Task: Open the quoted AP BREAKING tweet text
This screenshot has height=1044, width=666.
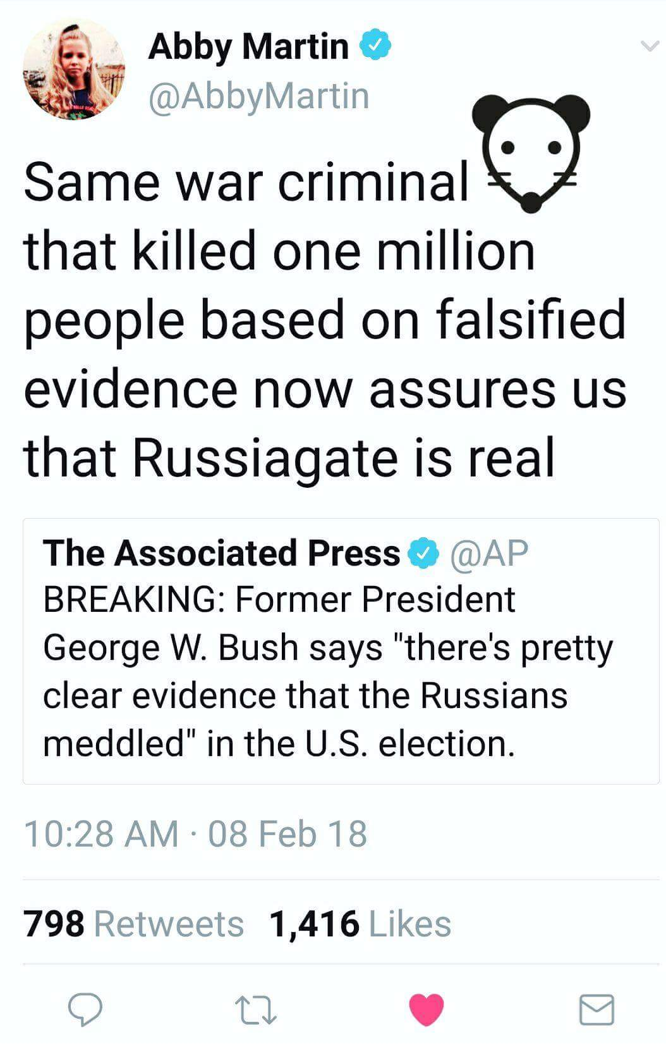Action: 327,671
